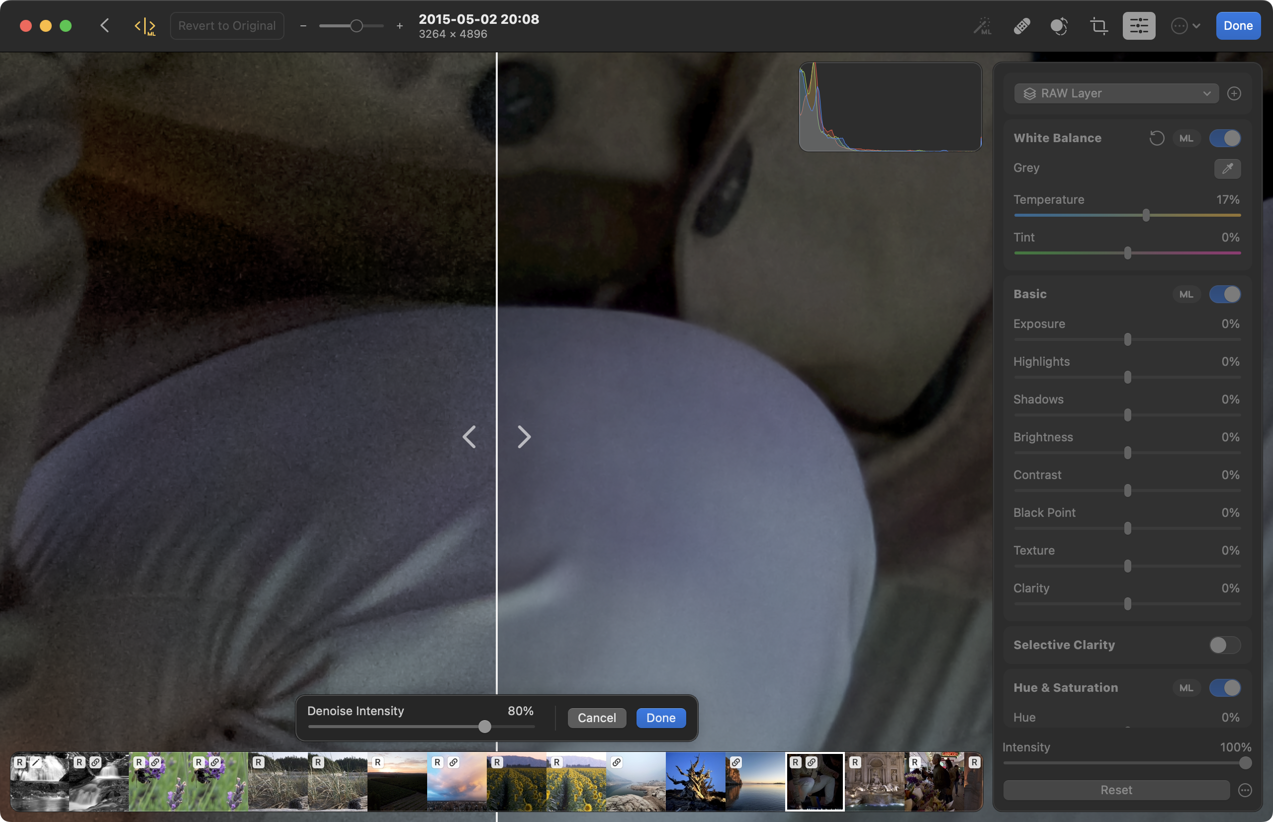Reset White Balance with circular arrow
The image size is (1273, 822).
(x=1157, y=138)
